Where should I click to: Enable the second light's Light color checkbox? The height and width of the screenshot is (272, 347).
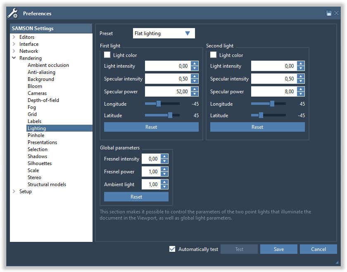coord(213,54)
